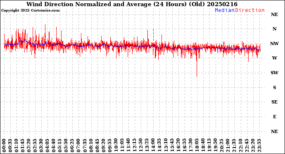Select the blue Median legend label
This screenshot has width=285, height=154.
(x=225, y=10)
